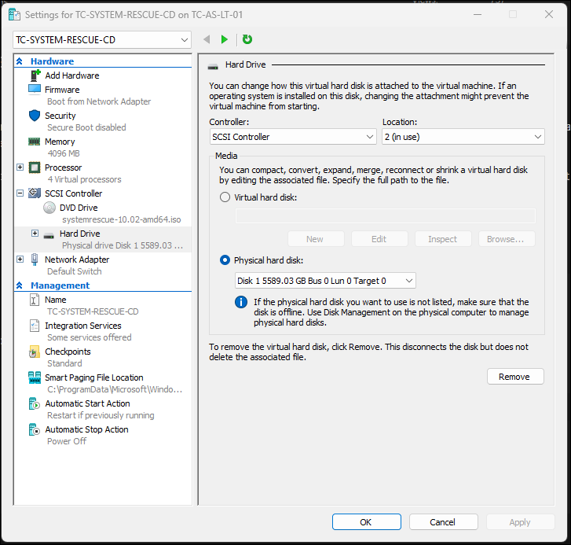571x545 pixels.
Task: Click the Edit button
Action: click(x=379, y=239)
